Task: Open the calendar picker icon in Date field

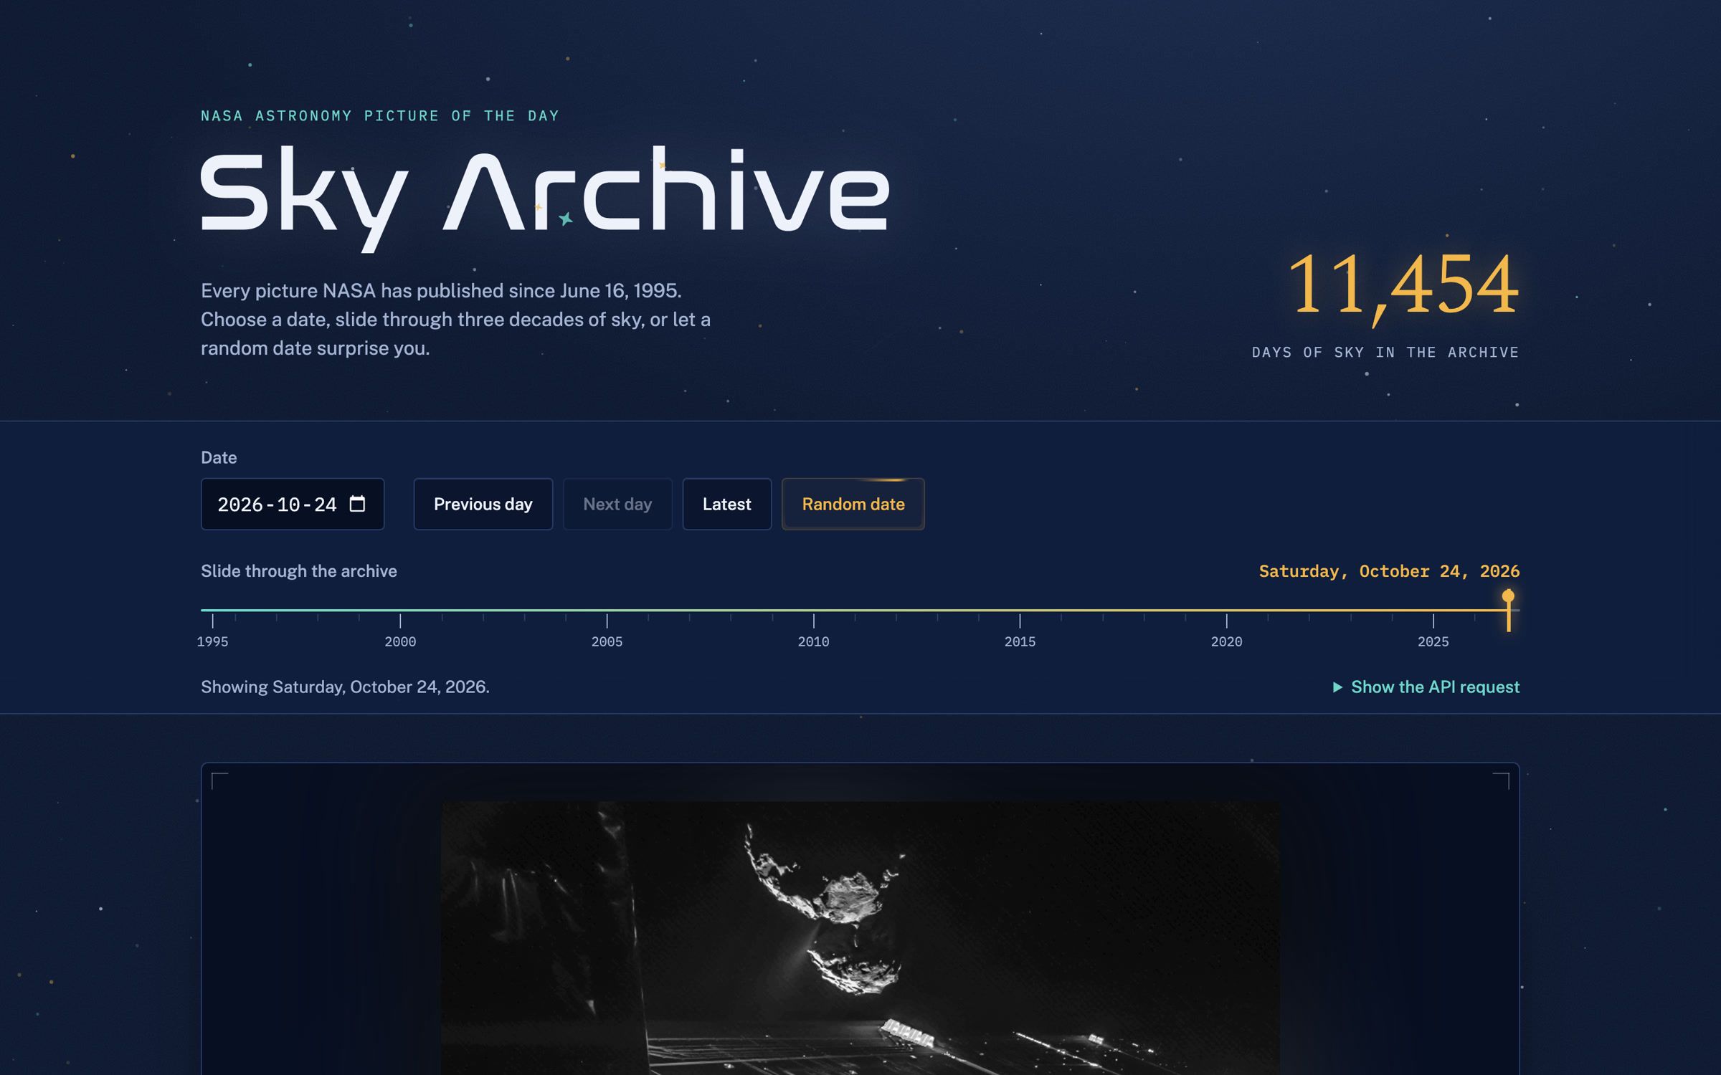Action: tap(357, 504)
